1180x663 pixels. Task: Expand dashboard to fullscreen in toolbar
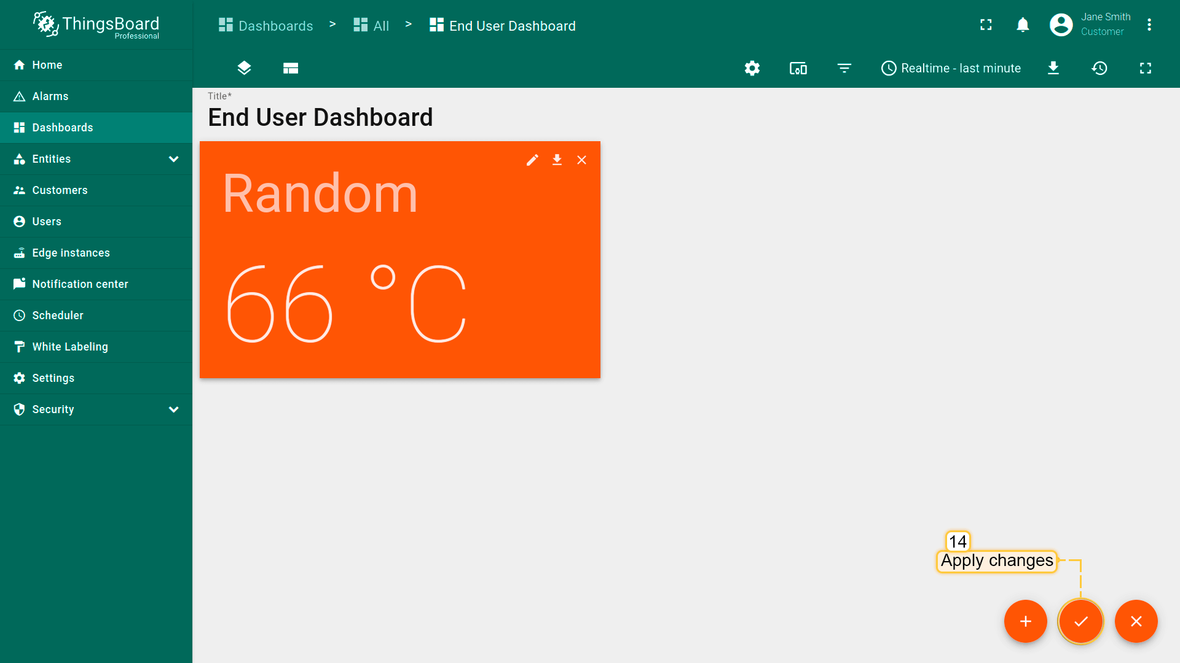(1145, 68)
